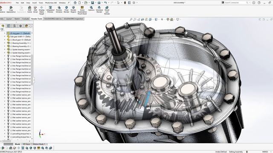The image size is (273, 153).
Task: Open Schedule Render
Action: click(x=99, y=9)
